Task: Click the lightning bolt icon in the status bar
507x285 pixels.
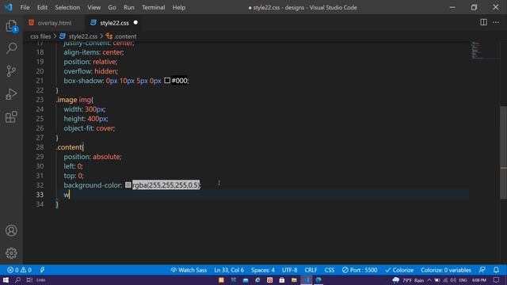Action: pyautogui.click(x=42, y=270)
